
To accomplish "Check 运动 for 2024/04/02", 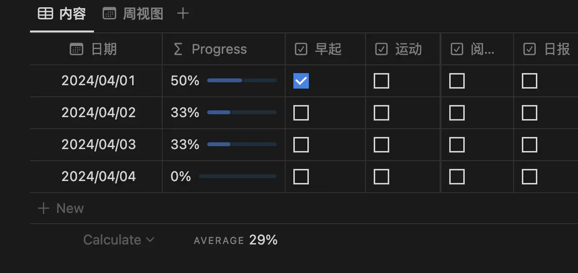I will coord(381,113).
